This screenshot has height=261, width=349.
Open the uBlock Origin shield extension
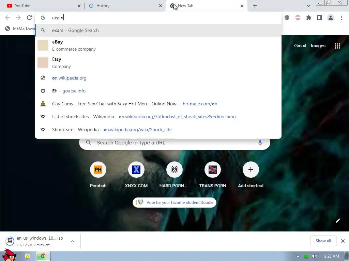[287, 18]
